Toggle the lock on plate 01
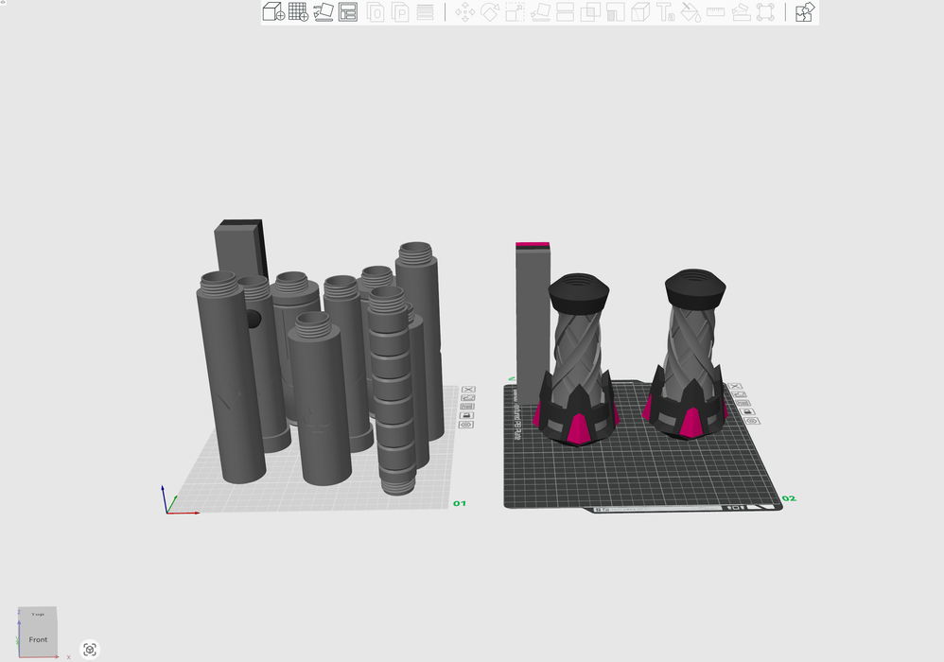The width and height of the screenshot is (944, 662). tap(465, 415)
